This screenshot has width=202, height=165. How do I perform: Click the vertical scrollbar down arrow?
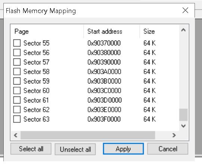click(183, 126)
